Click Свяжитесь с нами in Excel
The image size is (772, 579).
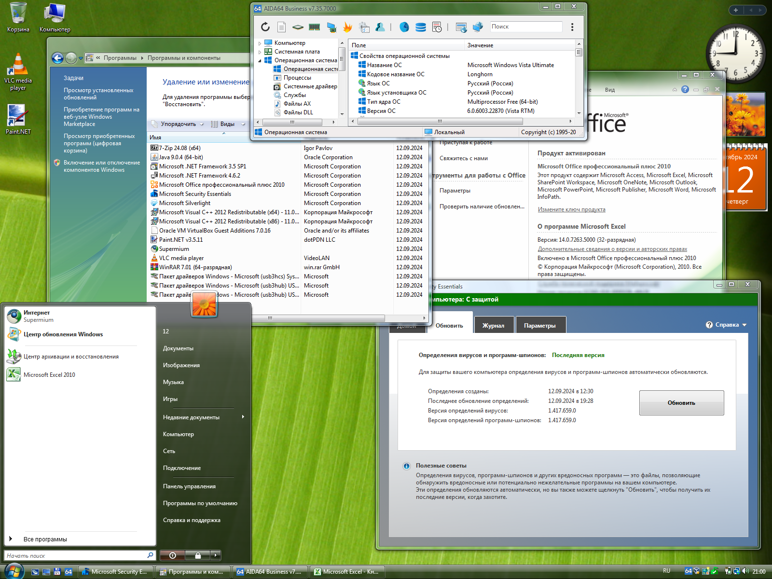click(x=464, y=158)
